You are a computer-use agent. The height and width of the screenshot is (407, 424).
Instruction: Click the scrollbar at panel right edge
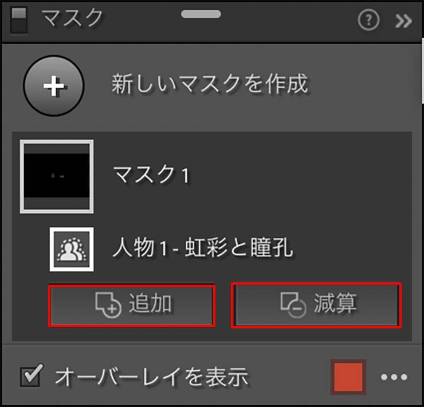point(423,71)
